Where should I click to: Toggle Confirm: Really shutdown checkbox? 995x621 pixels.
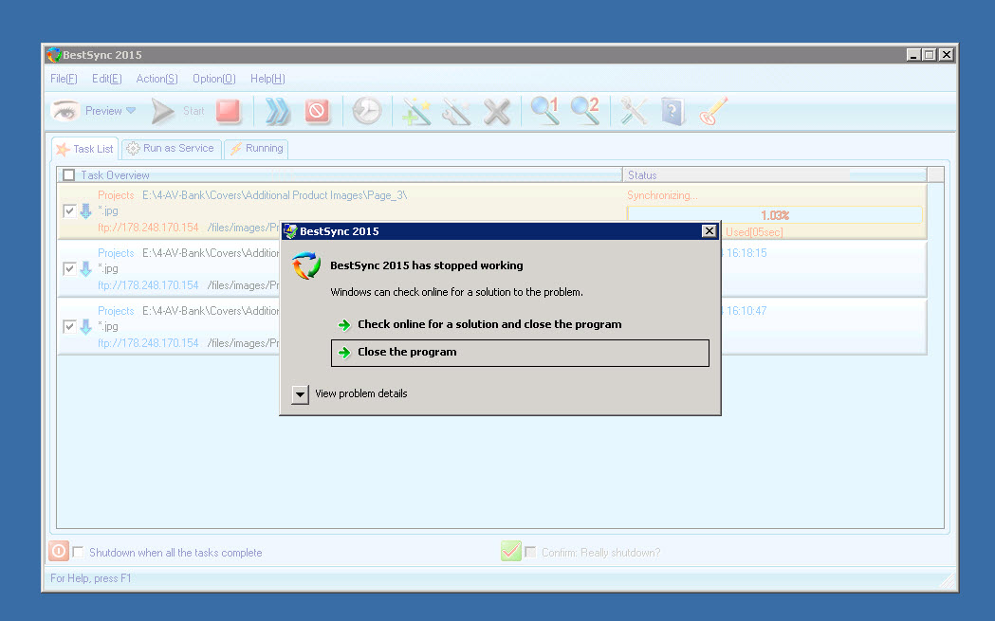tap(530, 552)
